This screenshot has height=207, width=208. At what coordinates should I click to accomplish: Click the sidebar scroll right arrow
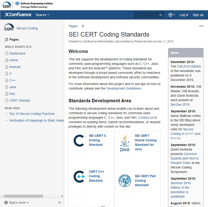[62, 196]
